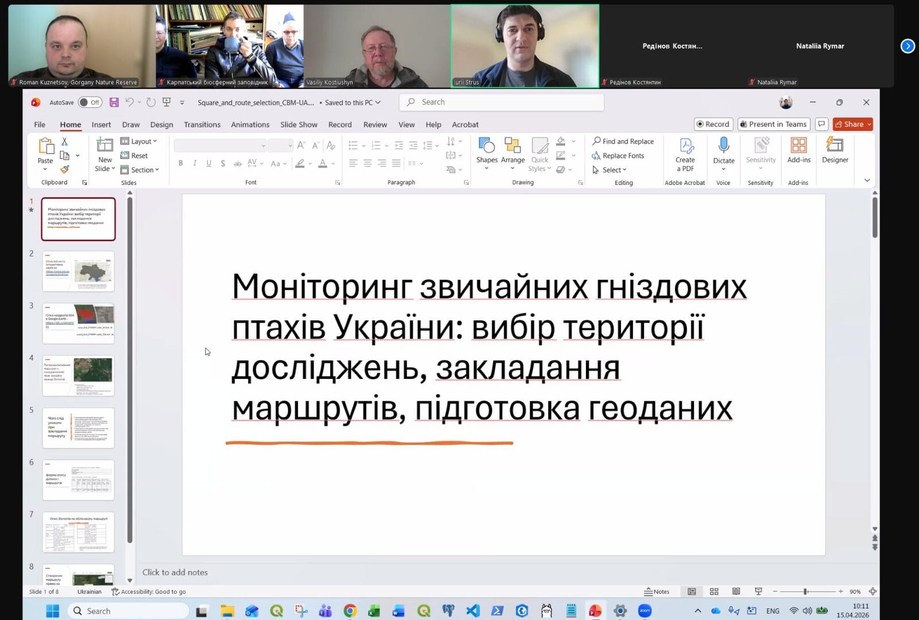Open the Section dropdown menu

[140, 170]
